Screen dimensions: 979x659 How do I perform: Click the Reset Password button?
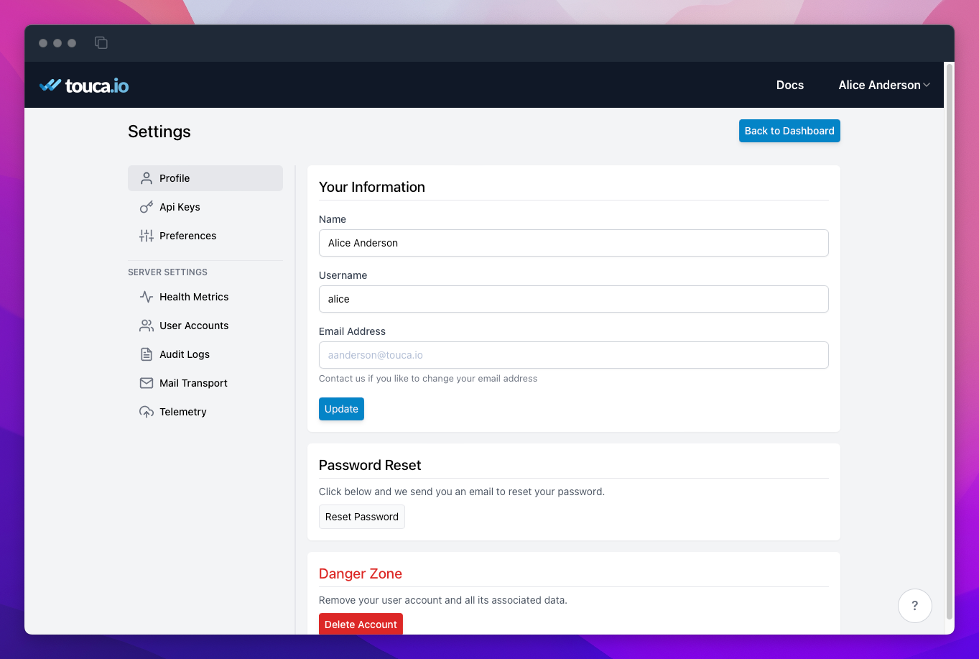362,517
